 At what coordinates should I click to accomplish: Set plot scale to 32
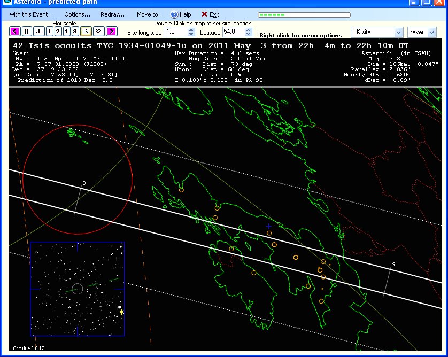point(98,32)
